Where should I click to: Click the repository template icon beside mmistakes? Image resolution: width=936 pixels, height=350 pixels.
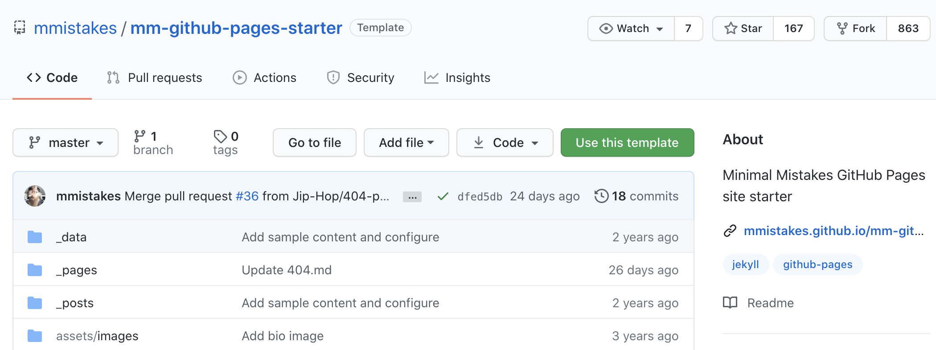(x=20, y=28)
